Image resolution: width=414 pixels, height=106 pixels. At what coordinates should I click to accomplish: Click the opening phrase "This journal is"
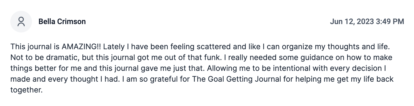point(35,47)
